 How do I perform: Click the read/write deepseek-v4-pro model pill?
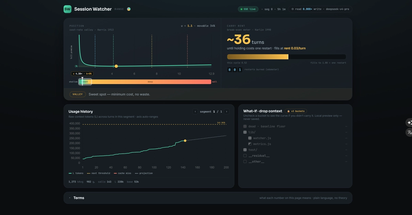tap(320, 9)
